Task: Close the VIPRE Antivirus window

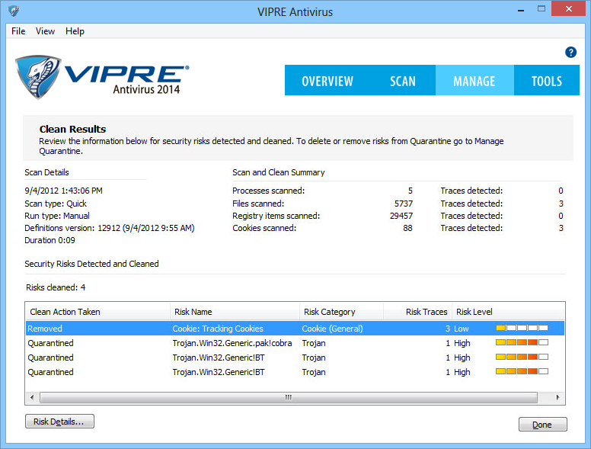Action: pyautogui.click(x=568, y=8)
